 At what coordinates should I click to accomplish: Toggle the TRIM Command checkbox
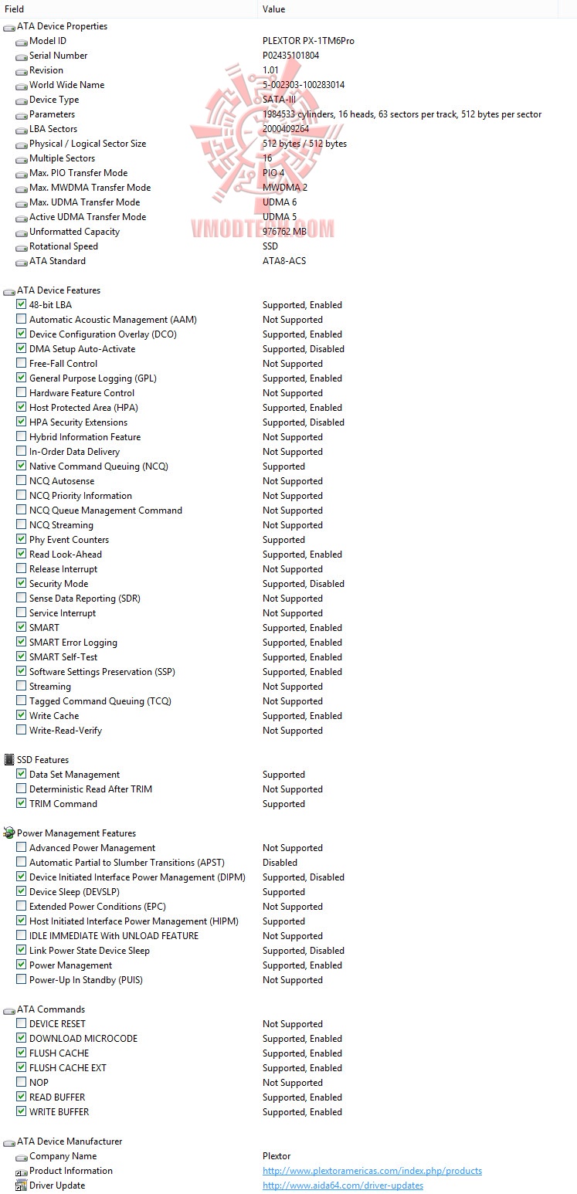tap(21, 804)
